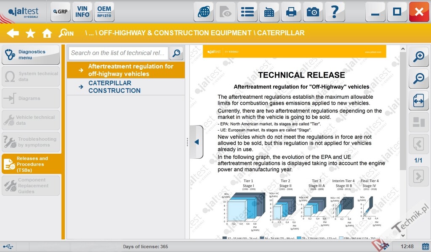Click the jaltest logo in top-left

pyautogui.click(x=23, y=12)
